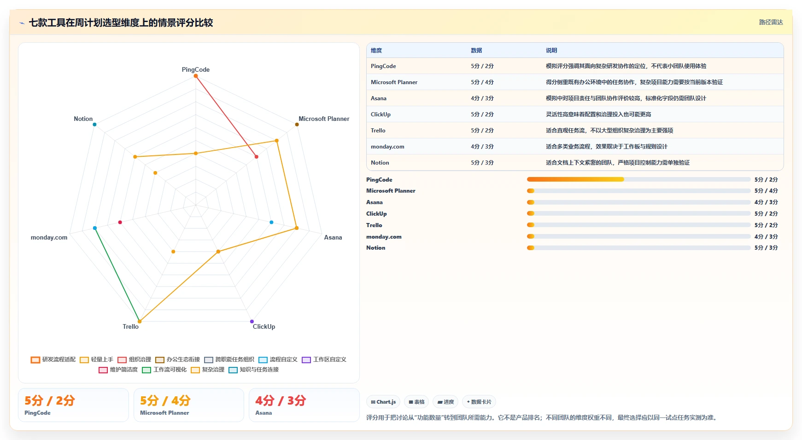
Task: Click the brown data point at Microsoft Planner vertex
Action: coord(297,125)
